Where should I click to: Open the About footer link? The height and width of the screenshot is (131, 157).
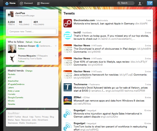[x=25, y=117]
